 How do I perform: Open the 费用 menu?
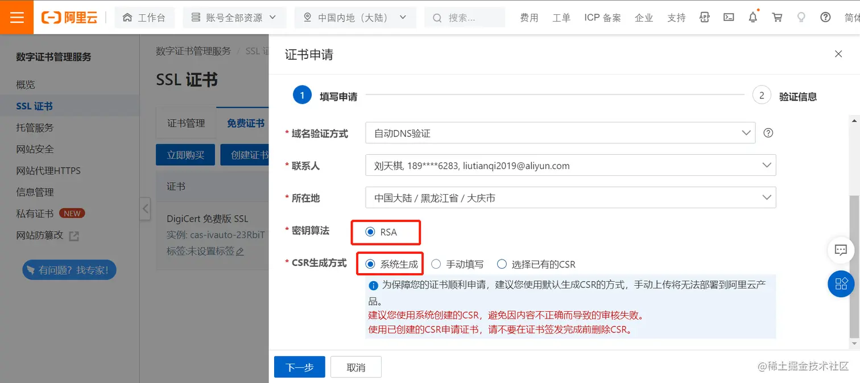tap(529, 18)
